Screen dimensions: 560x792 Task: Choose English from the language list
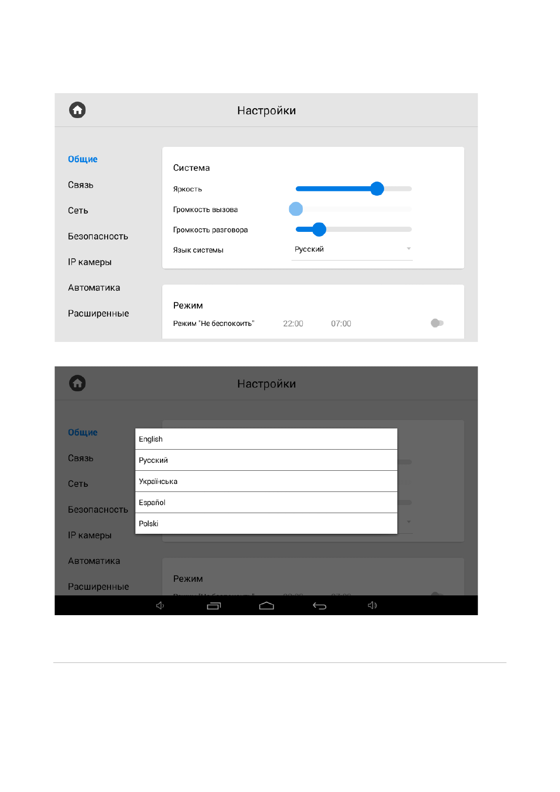point(266,439)
